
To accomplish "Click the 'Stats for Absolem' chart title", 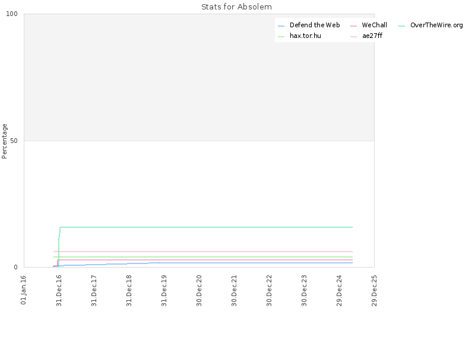I will point(236,7).
